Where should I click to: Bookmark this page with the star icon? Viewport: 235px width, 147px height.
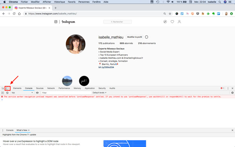tap(170, 14)
